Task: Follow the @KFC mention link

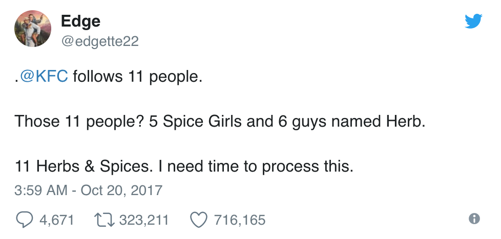Action: [x=44, y=77]
